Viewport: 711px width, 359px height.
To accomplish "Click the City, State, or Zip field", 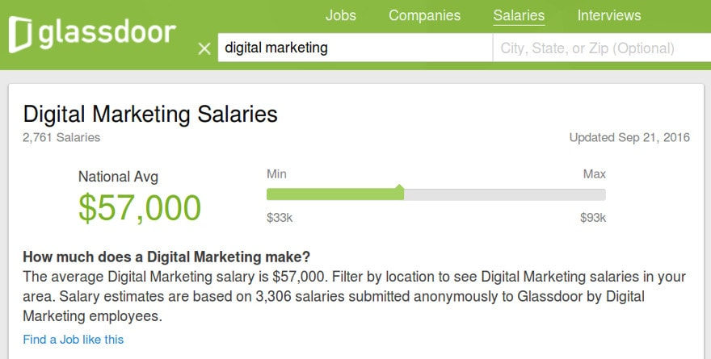I will [602, 48].
